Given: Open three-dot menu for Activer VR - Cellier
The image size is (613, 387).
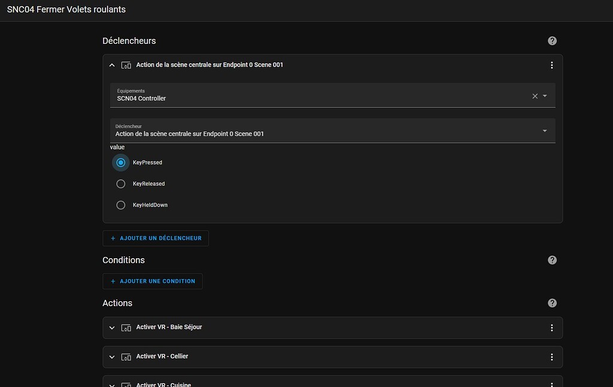Looking at the screenshot, I should coord(551,357).
